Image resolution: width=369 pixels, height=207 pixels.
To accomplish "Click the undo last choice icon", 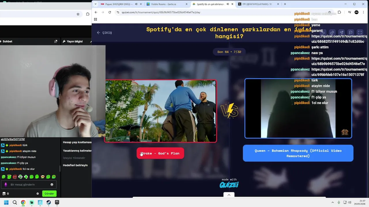I will click(323, 32).
